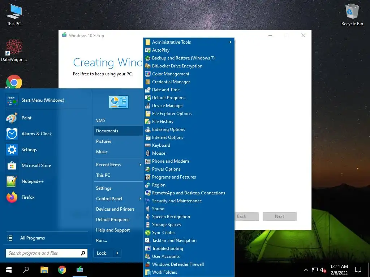Click the Start Menu (Windows) icon
This screenshot has width=370, height=277.
pos(12,100)
